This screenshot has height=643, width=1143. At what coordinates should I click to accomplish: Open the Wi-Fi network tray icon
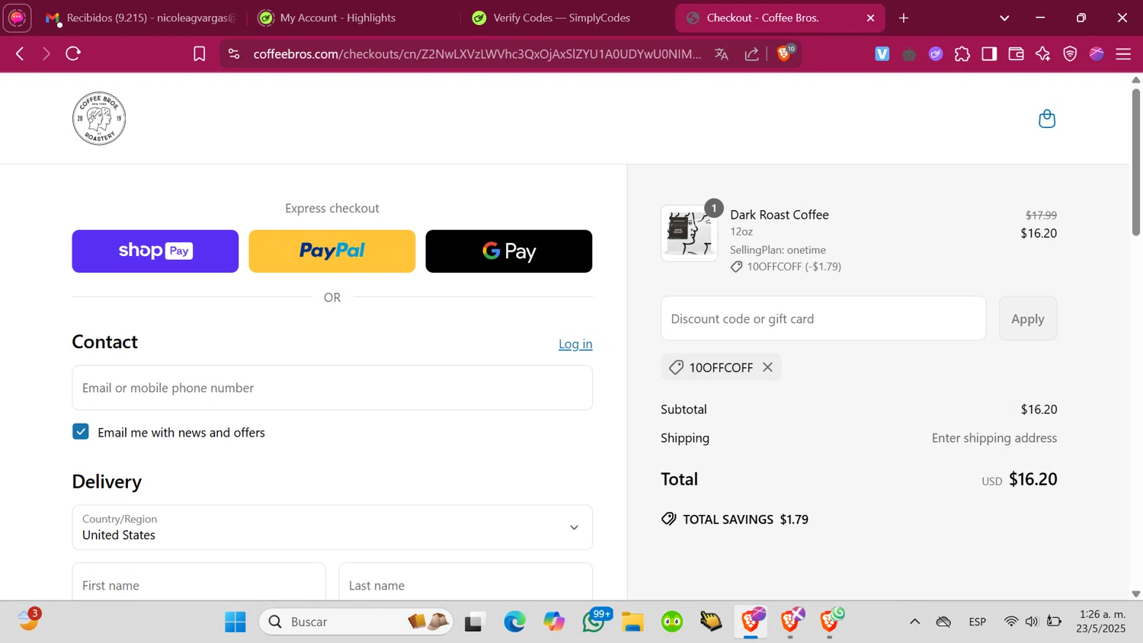pyautogui.click(x=1011, y=622)
